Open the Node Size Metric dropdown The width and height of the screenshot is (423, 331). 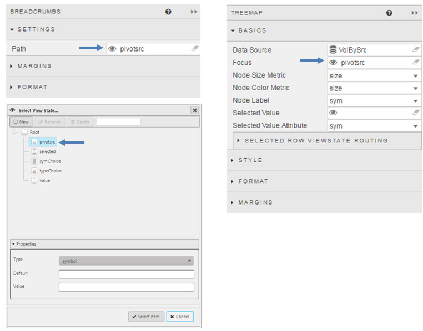[415, 75]
